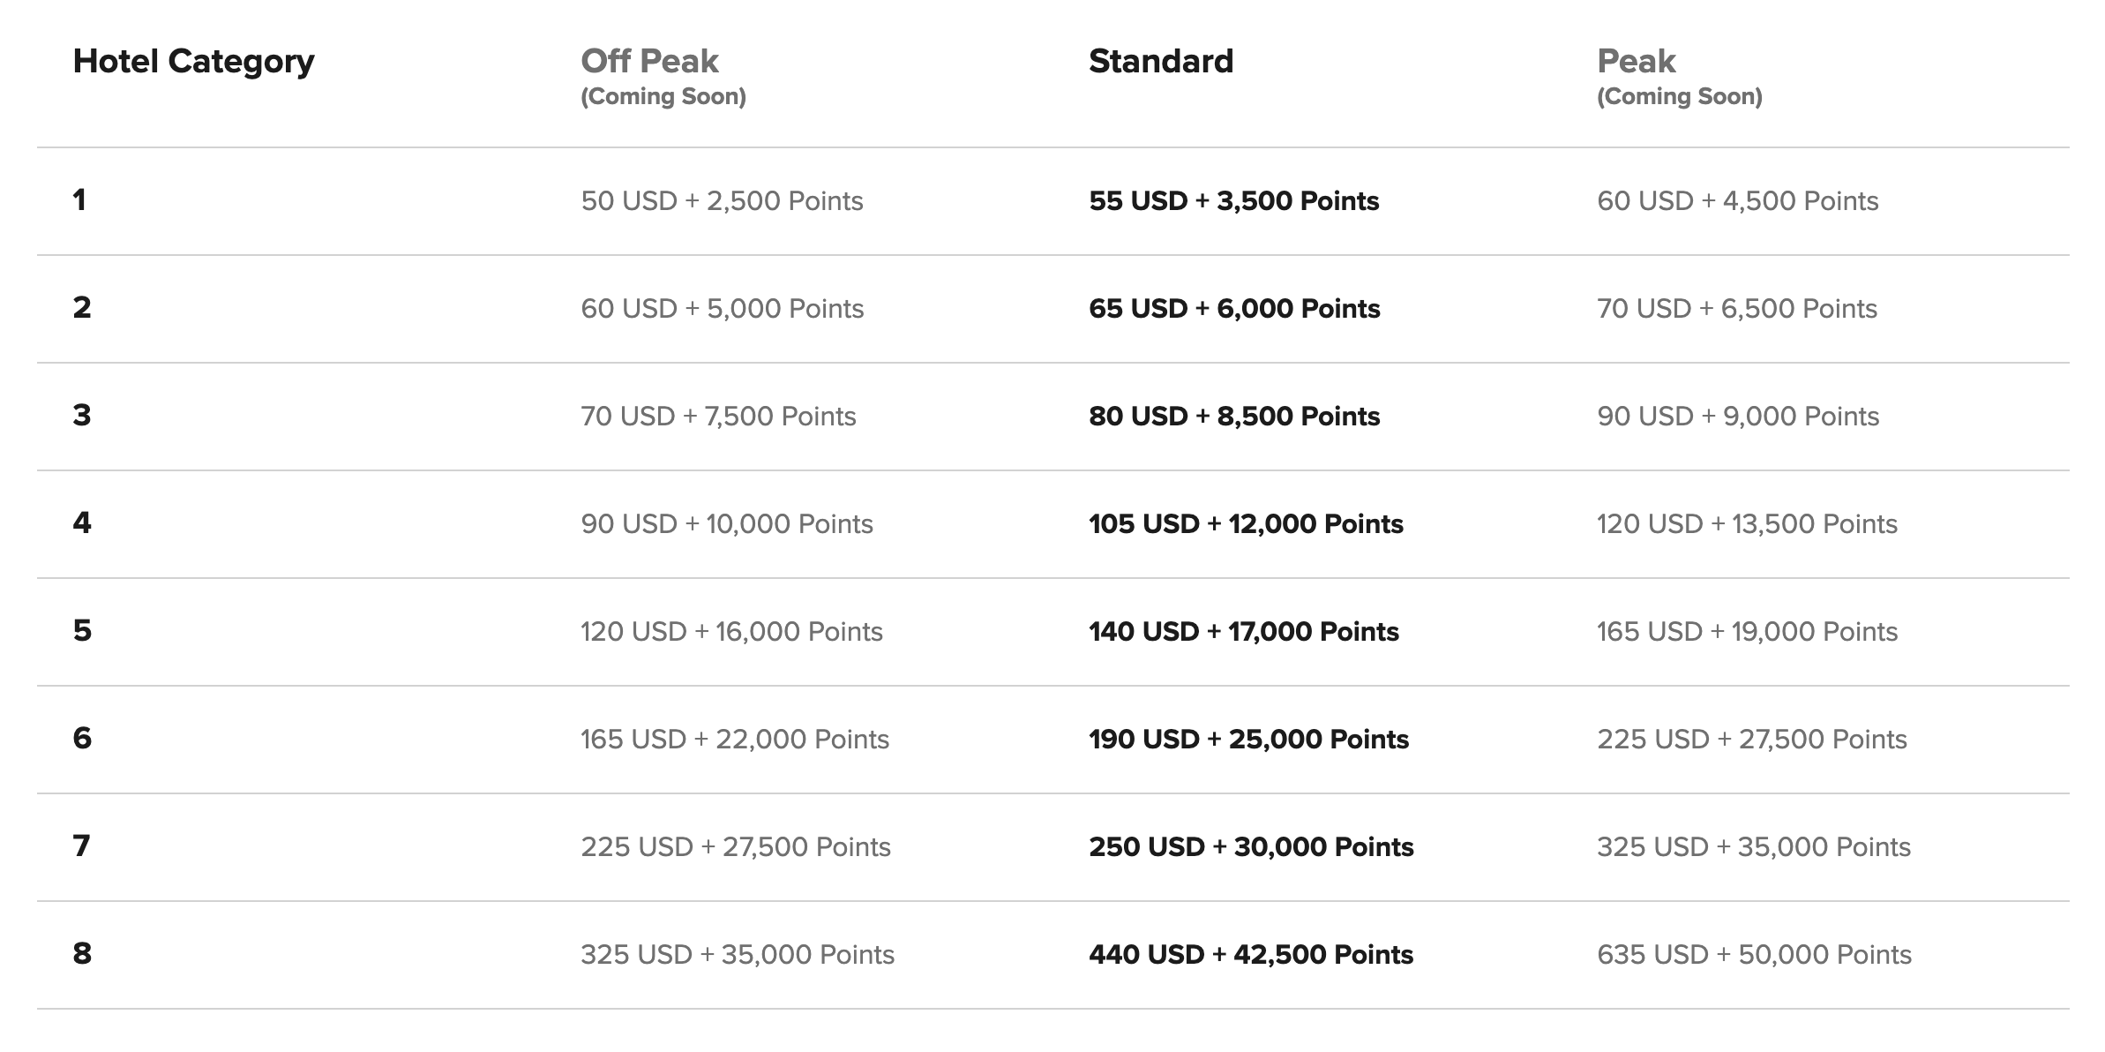2105x1052 pixels.
Task: Click 80 USD + 8,500 Points standard rate
Action: click(1234, 417)
